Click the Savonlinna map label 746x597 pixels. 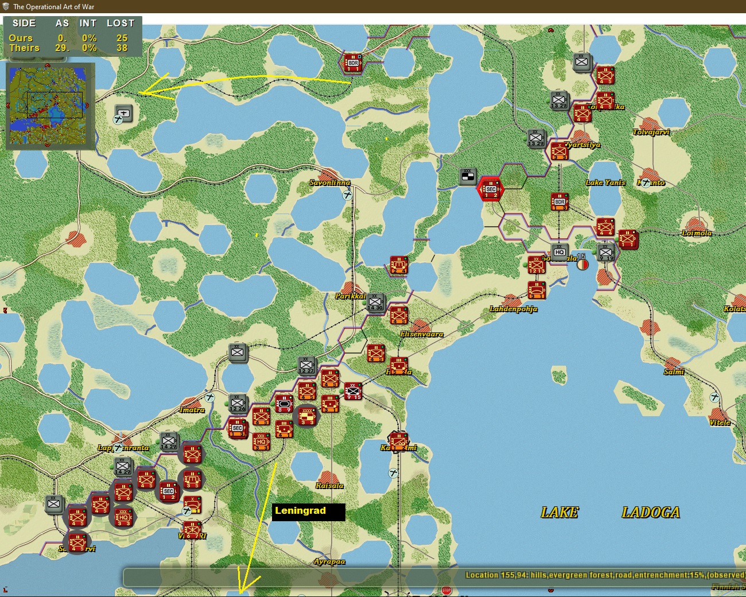[x=329, y=183]
